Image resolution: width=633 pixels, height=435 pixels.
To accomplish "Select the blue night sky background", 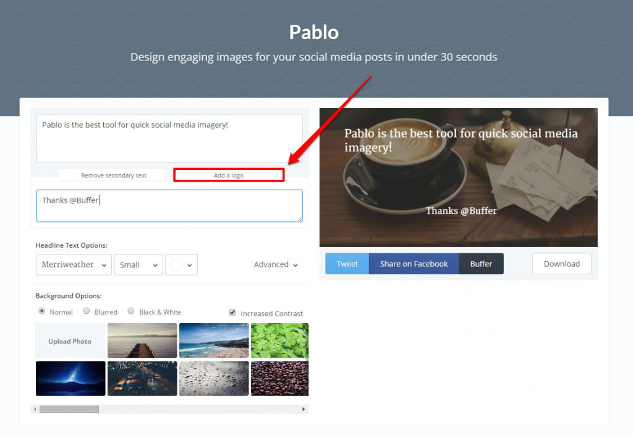I will coord(70,378).
